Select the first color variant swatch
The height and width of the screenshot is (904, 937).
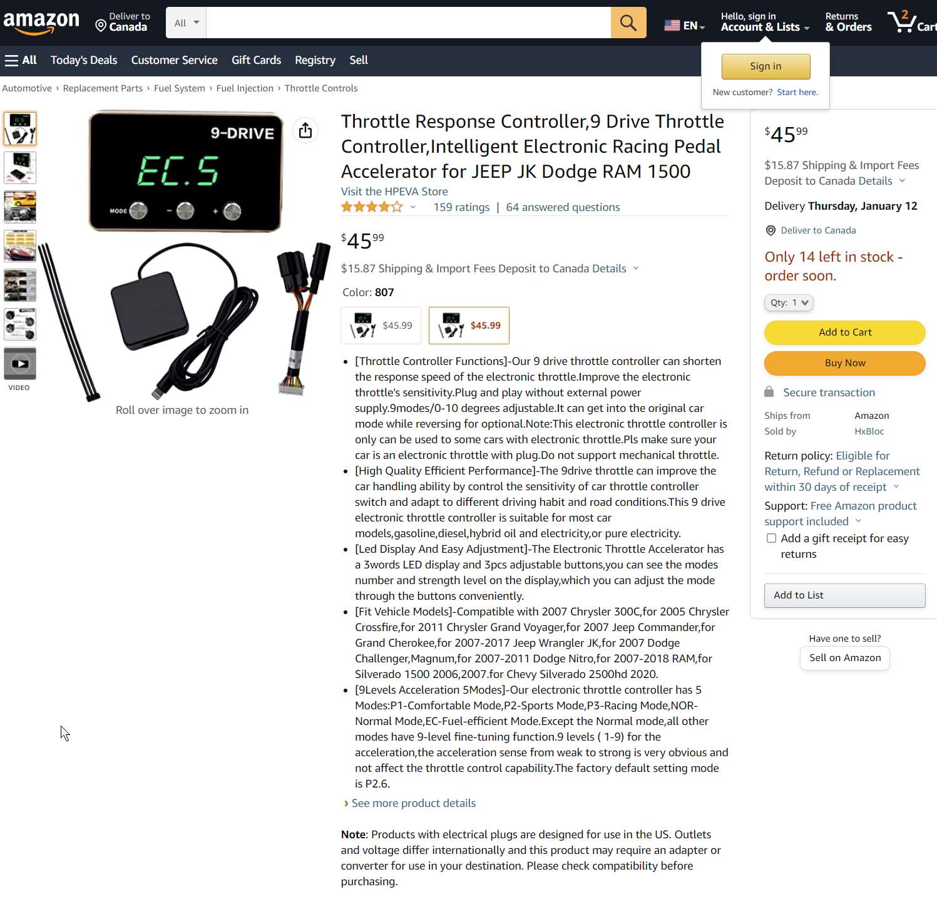(x=381, y=326)
